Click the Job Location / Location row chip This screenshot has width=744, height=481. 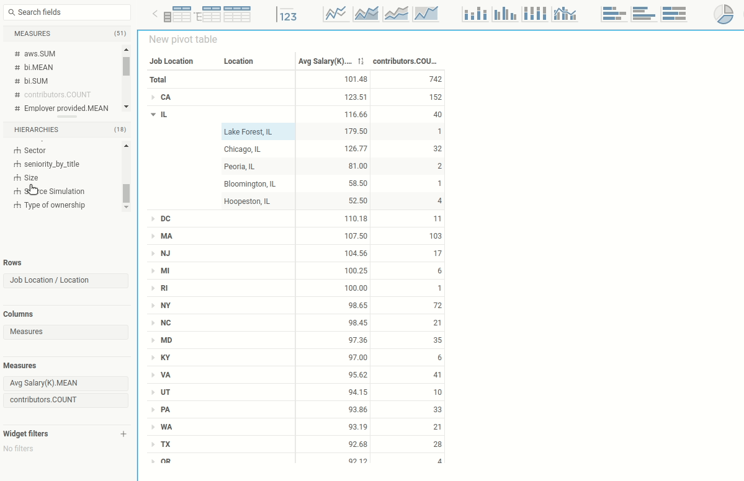click(x=65, y=280)
